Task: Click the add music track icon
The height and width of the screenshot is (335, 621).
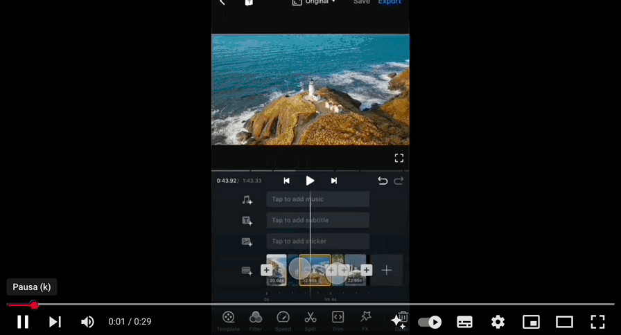Action: pos(247,200)
